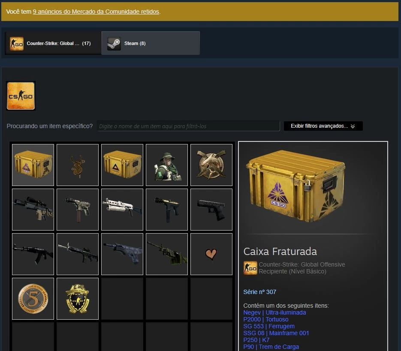
Task: Select the black Glock pistol item
Action: tap(211, 210)
